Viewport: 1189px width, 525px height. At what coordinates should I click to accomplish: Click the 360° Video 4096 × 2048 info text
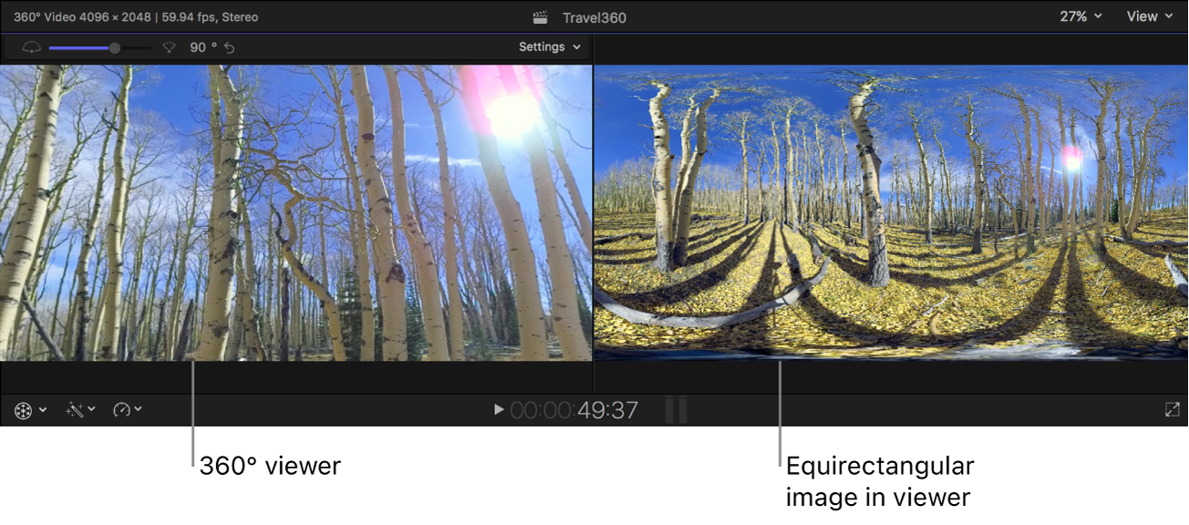pos(137,15)
